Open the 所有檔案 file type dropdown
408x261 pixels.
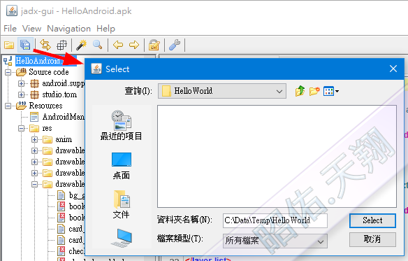(x=275, y=241)
